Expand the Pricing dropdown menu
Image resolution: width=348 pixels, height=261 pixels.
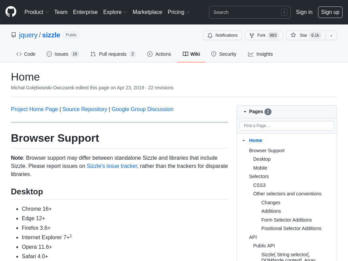179,12
